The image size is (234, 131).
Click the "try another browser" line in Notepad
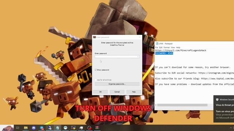point(193,67)
